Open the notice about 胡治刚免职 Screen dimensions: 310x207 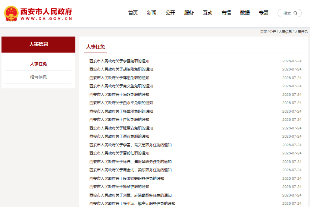tap(121, 69)
